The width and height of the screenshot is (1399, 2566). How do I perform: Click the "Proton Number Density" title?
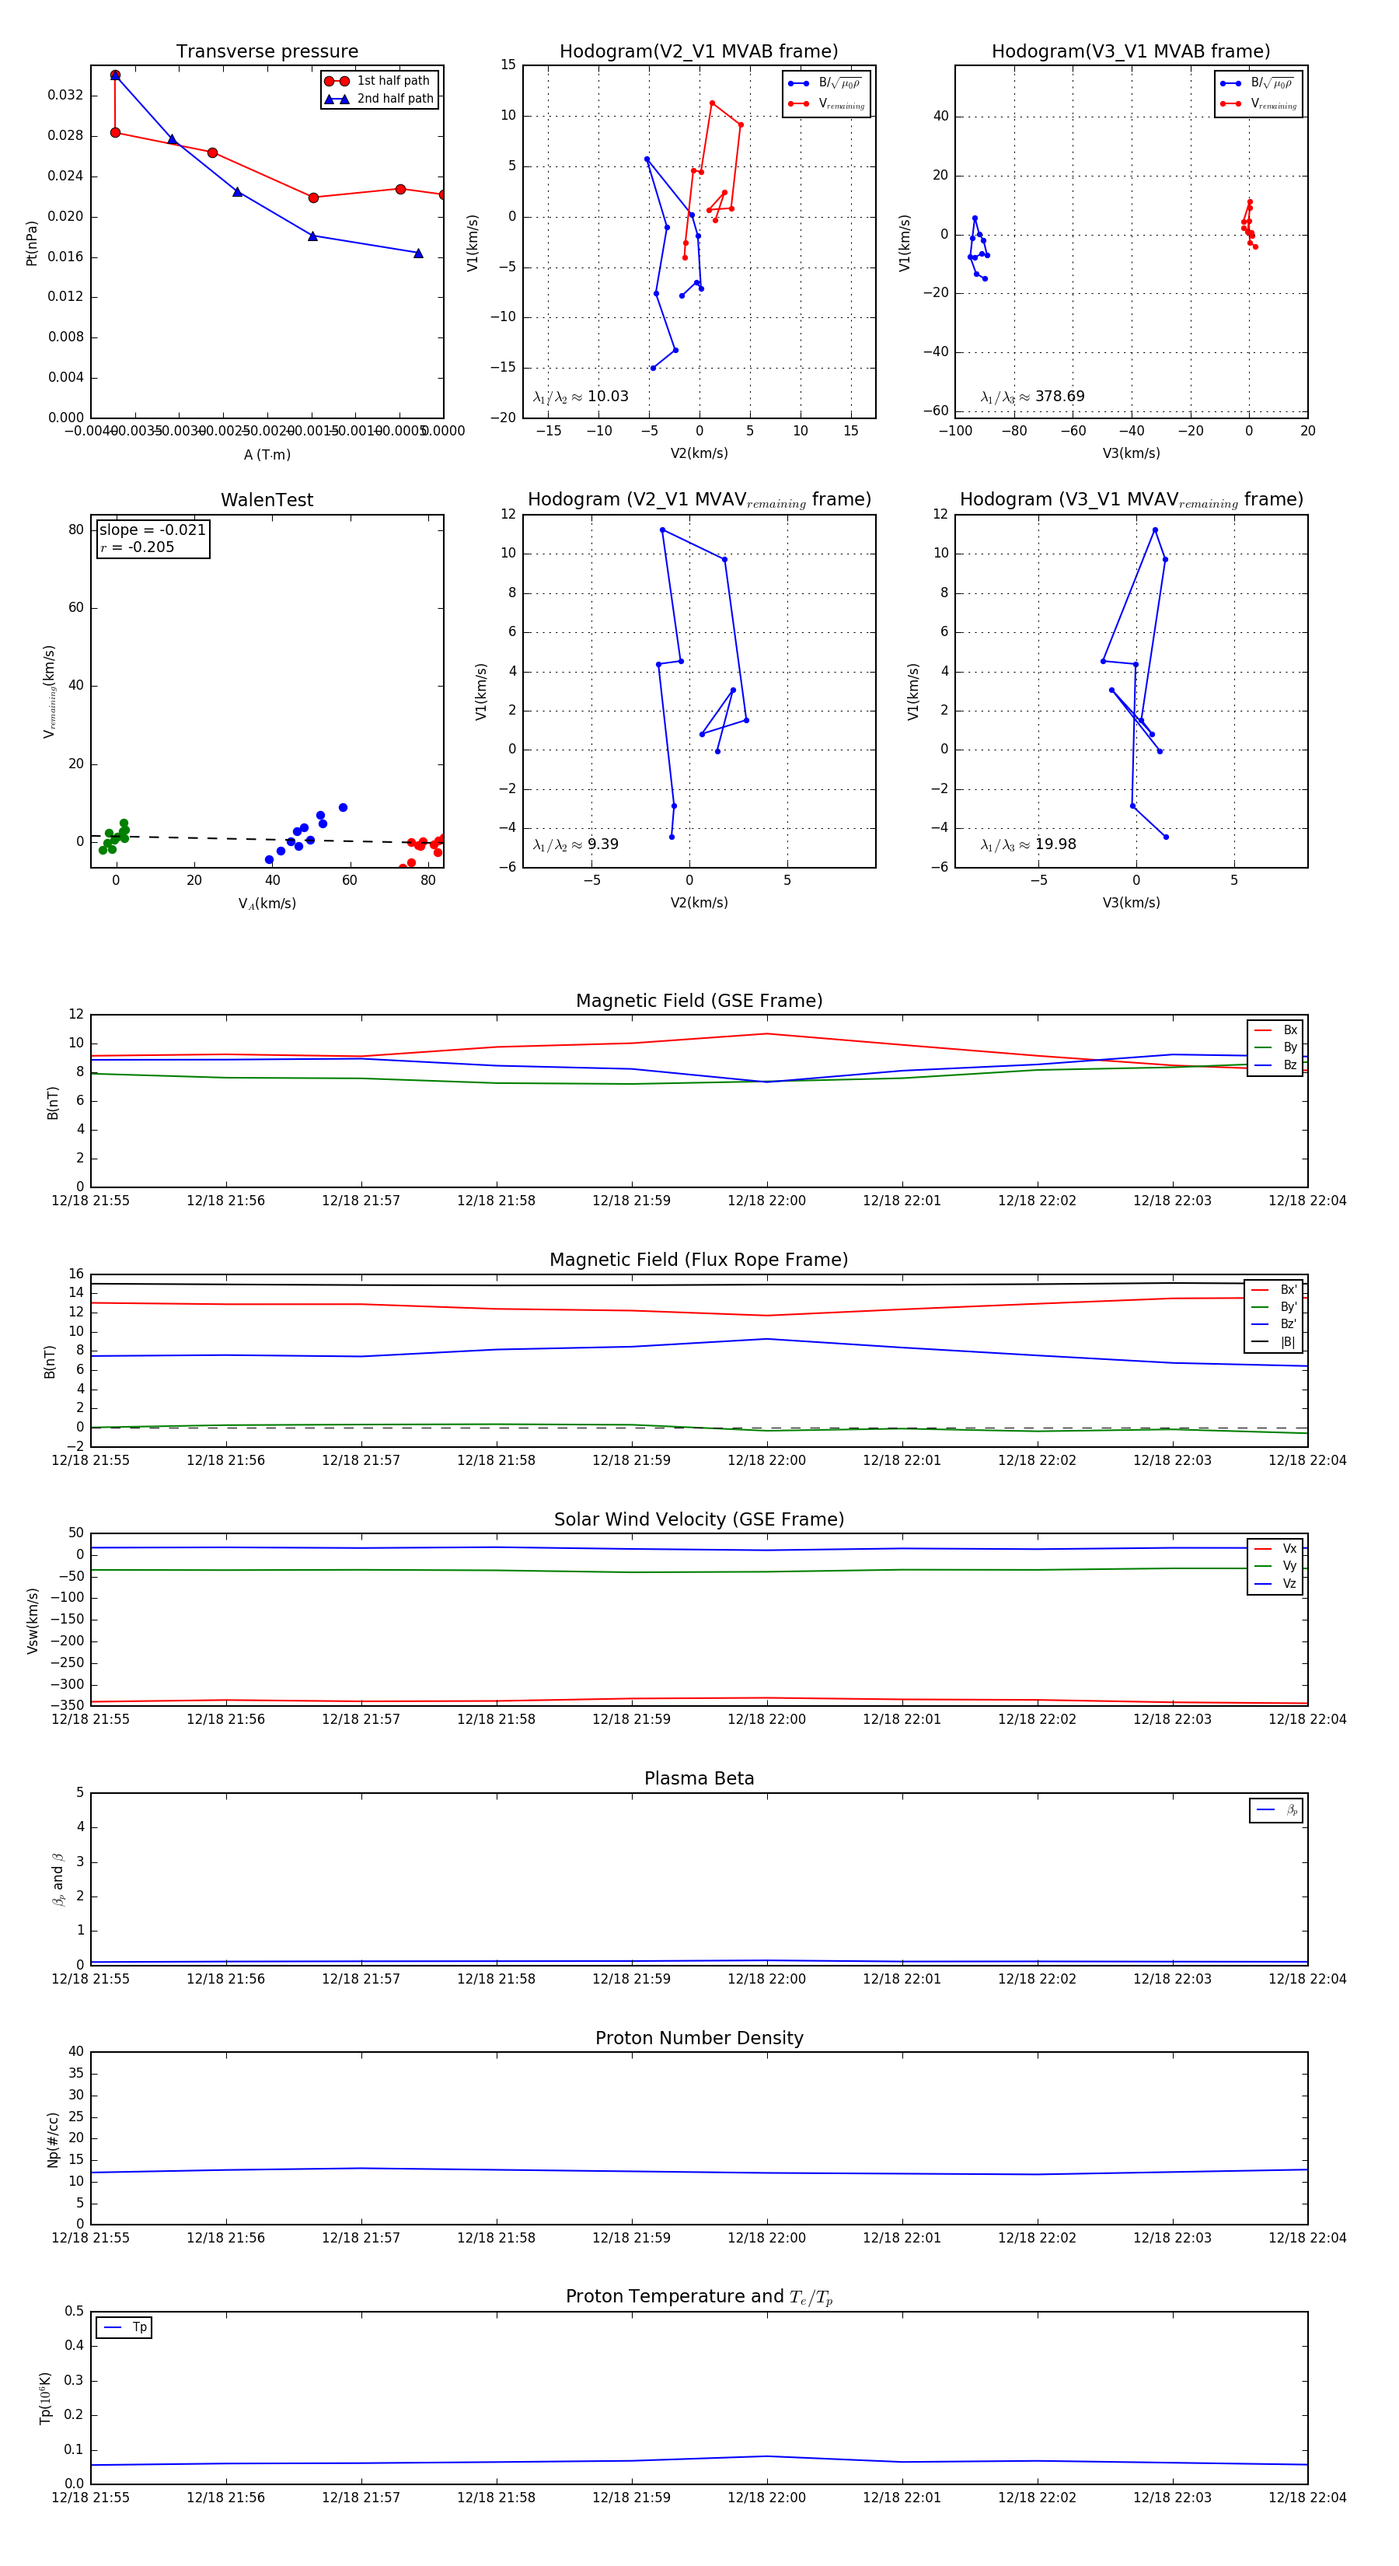click(x=699, y=2038)
